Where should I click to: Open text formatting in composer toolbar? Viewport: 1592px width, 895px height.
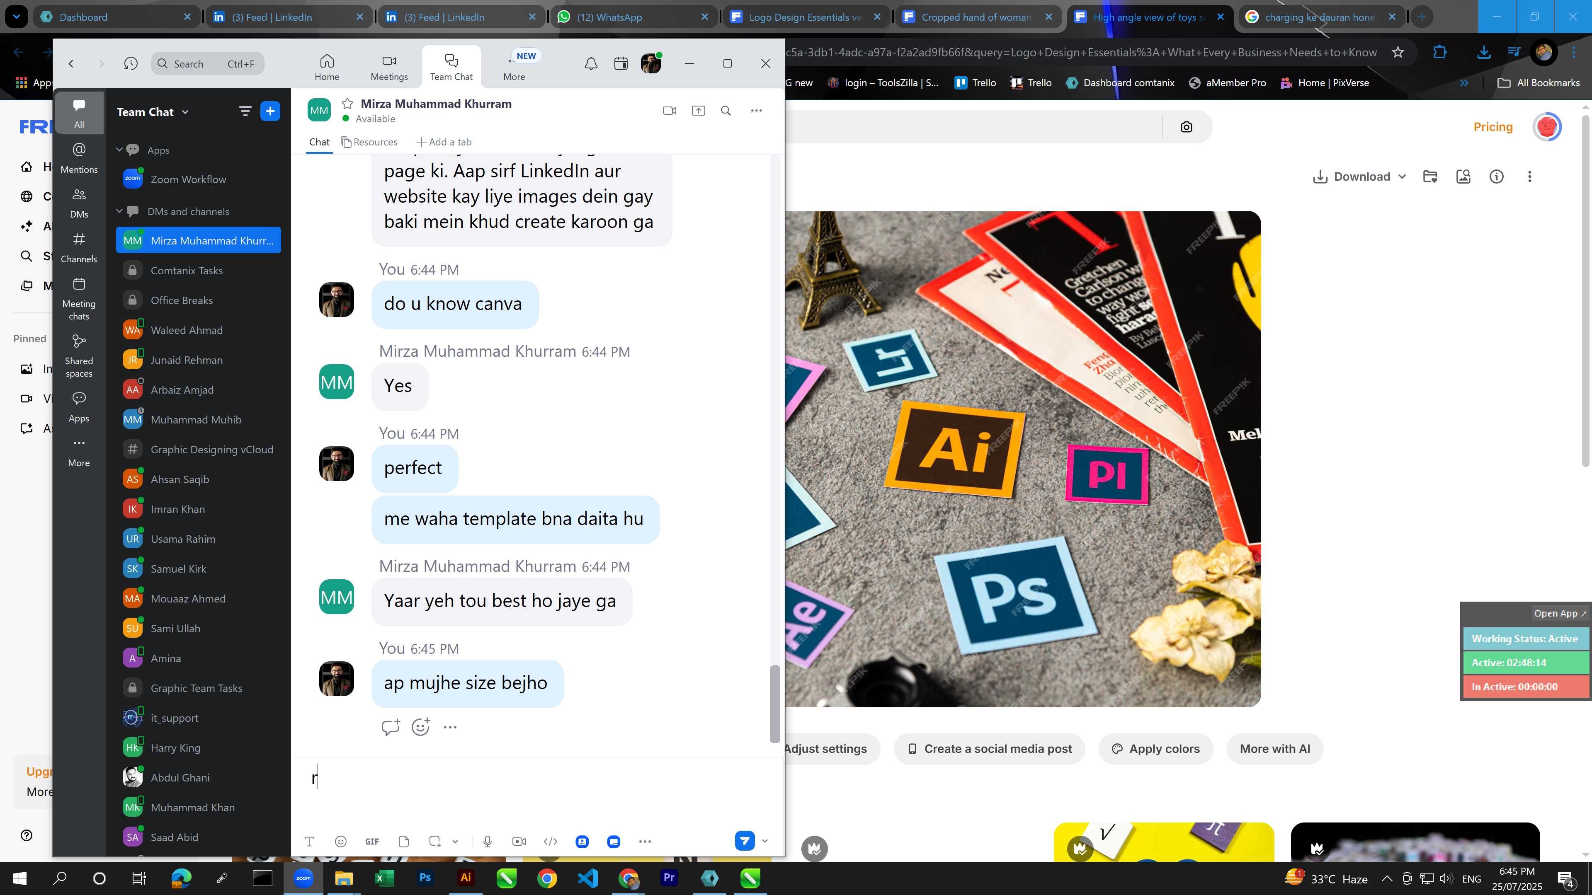(x=310, y=841)
